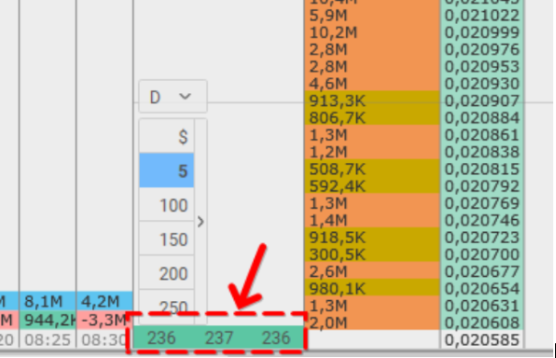Choose the 100 volume preset
Screen dimensions: 556x358
click(x=167, y=204)
